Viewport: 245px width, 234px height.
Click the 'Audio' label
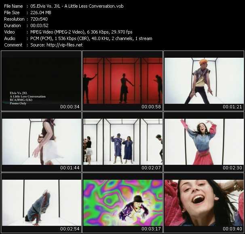10,38
